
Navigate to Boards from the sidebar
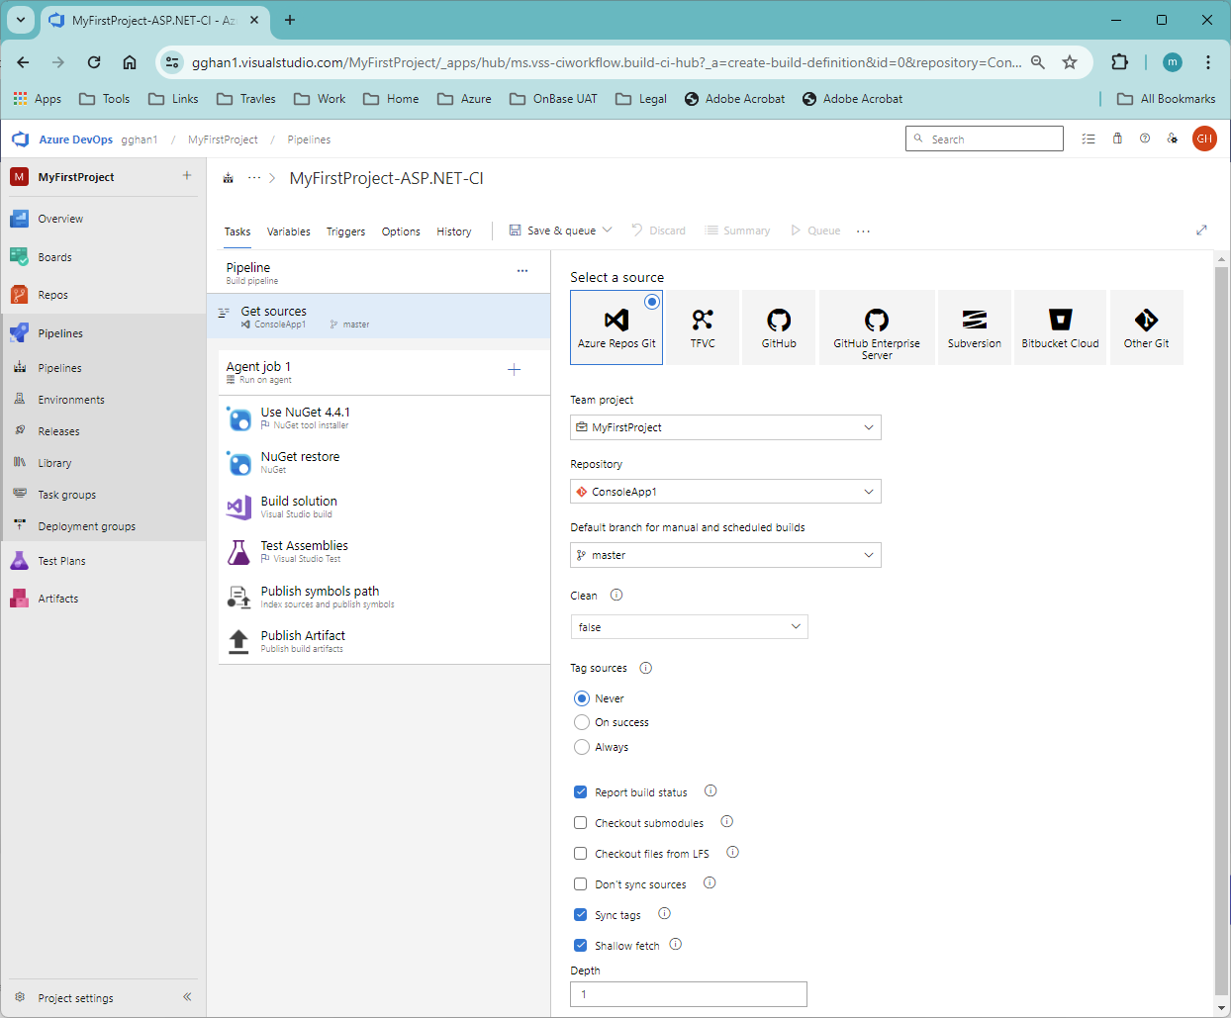54,256
